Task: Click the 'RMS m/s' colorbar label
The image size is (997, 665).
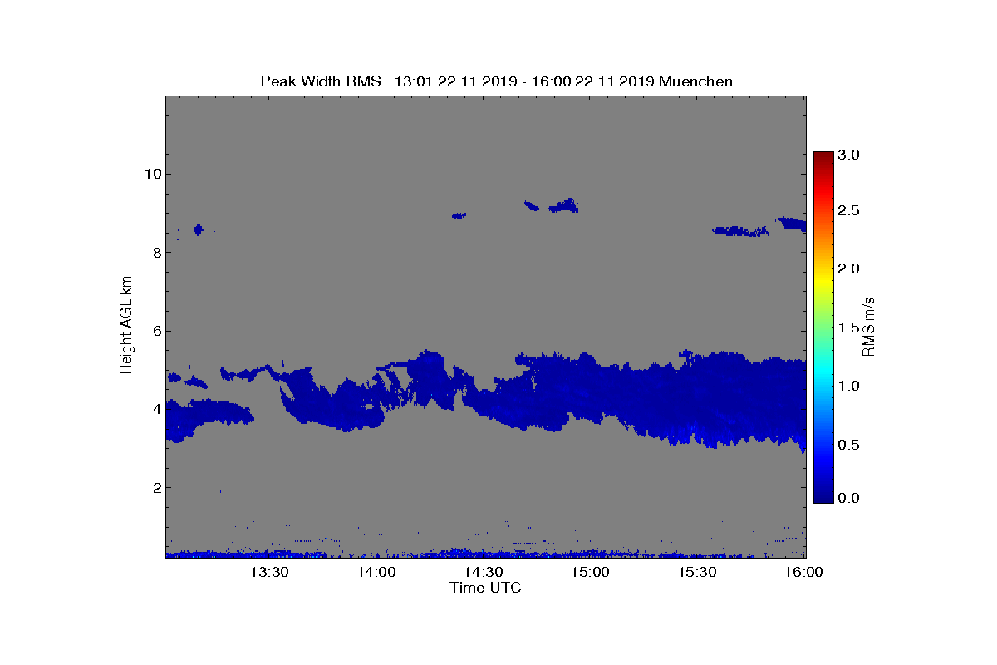Action: point(868,326)
